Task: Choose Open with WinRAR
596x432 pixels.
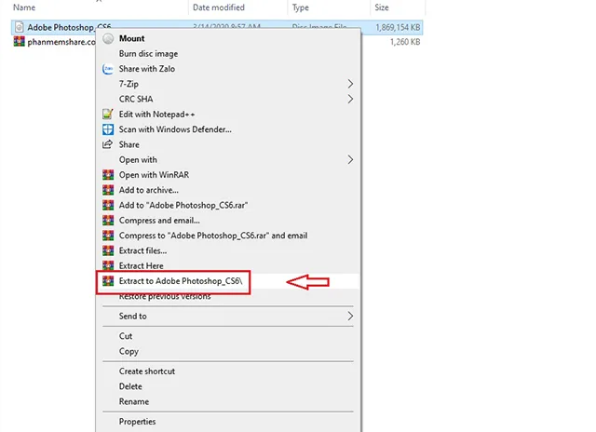Action: (x=154, y=175)
